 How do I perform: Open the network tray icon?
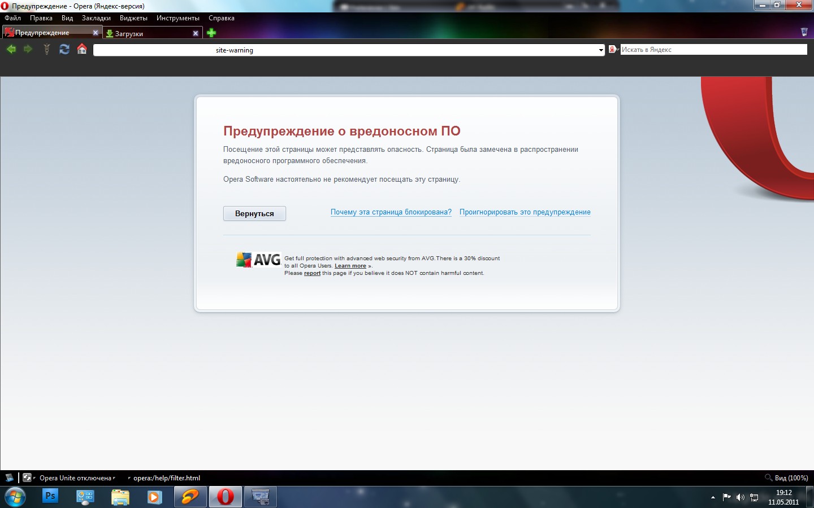pos(754,497)
